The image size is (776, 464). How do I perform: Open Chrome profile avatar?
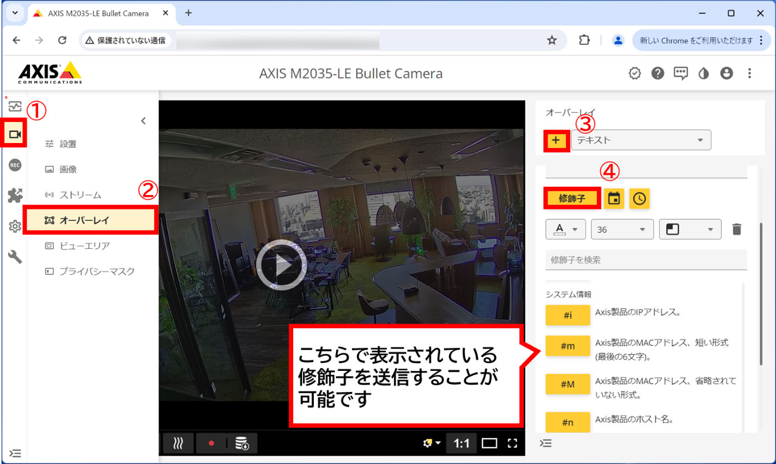(619, 40)
